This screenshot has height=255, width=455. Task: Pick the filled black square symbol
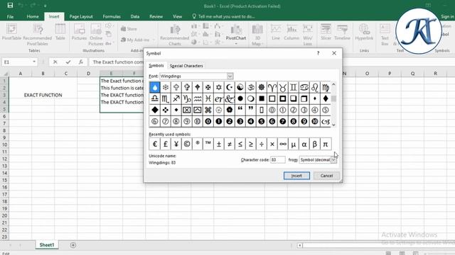pyautogui.click(x=262, y=99)
